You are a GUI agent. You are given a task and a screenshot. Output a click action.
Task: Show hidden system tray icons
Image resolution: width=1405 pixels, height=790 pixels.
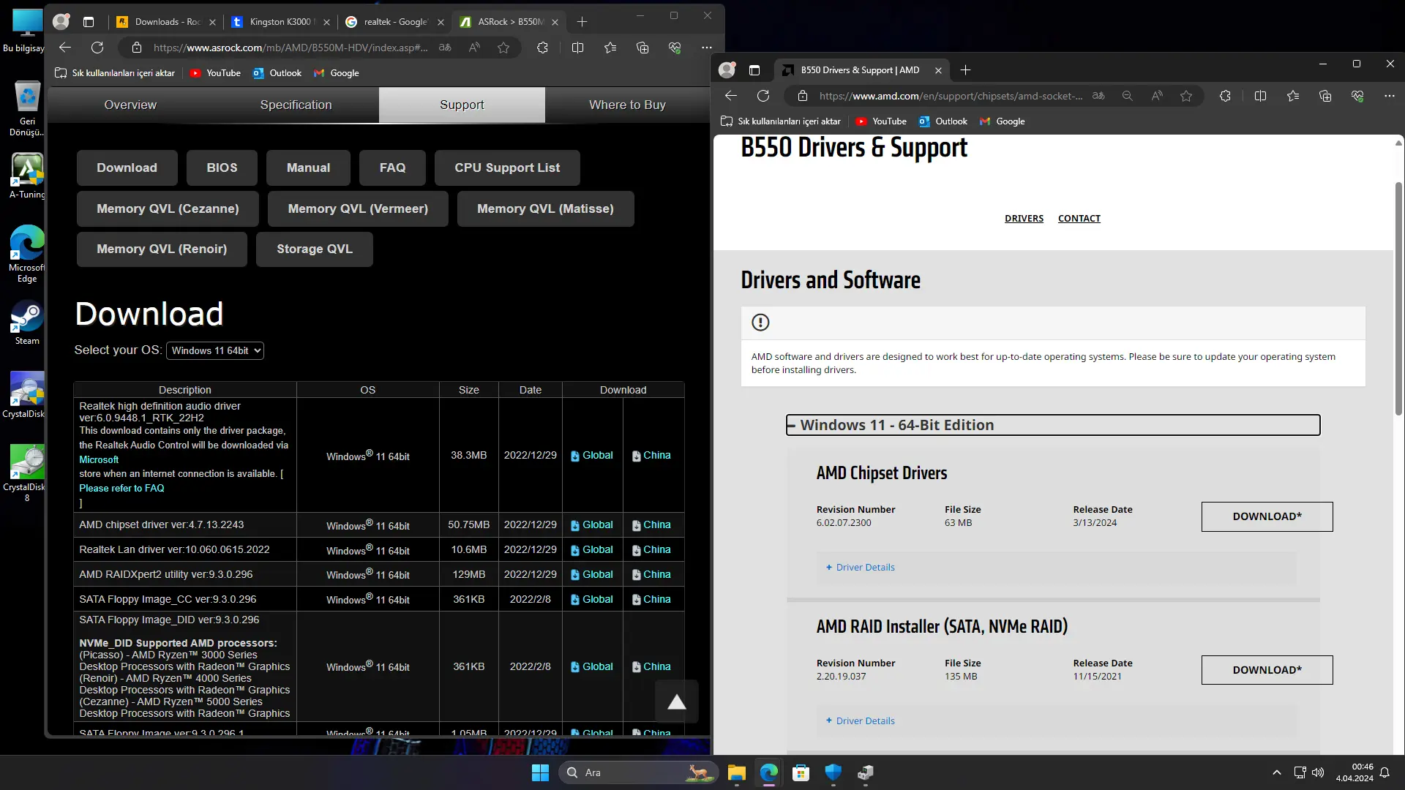[x=1277, y=772]
